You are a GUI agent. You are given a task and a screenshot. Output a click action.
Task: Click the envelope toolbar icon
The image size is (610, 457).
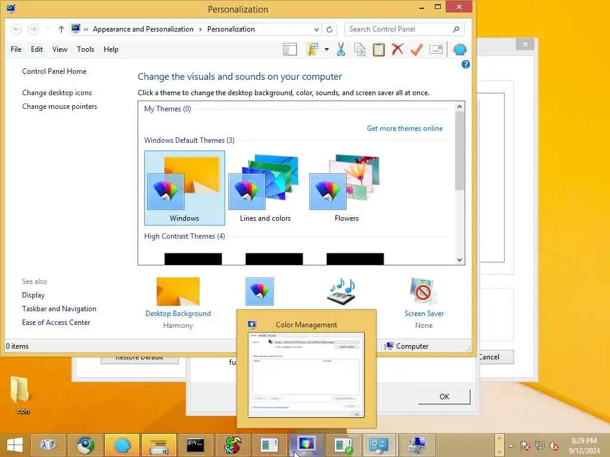pyautogui.click(x=435, y=49)
